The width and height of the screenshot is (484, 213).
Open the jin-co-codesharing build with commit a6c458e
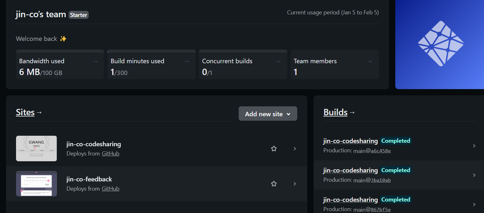(x=351, y=141)
